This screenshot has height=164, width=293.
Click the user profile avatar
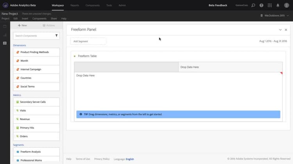(286, 5)
